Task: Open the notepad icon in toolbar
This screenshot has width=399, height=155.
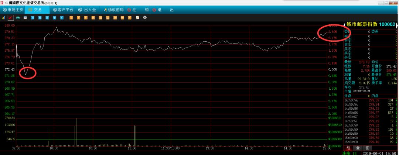Action: pos(138,18)
